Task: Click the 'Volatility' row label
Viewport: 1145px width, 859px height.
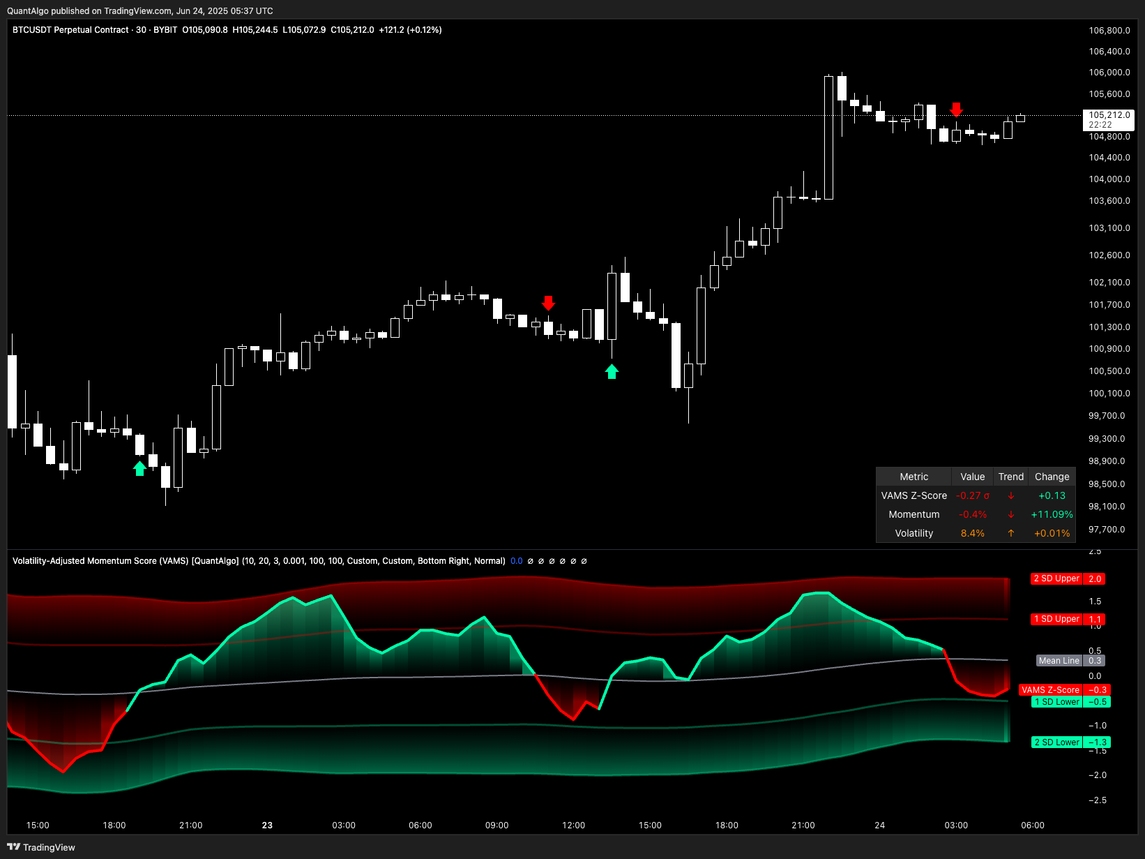Action: point(913,534)
